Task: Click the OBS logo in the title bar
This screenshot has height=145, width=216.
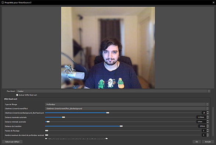Action: [x=3, y=3]
